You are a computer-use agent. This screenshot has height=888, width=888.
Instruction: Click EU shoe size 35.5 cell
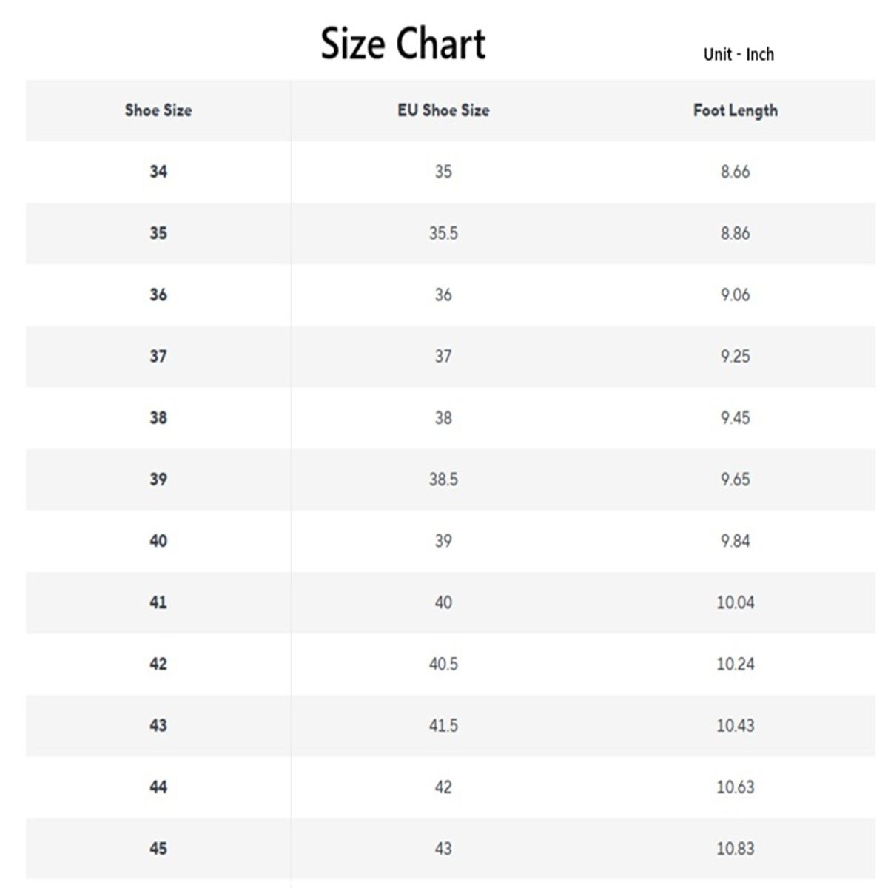(x=443, y=233)
